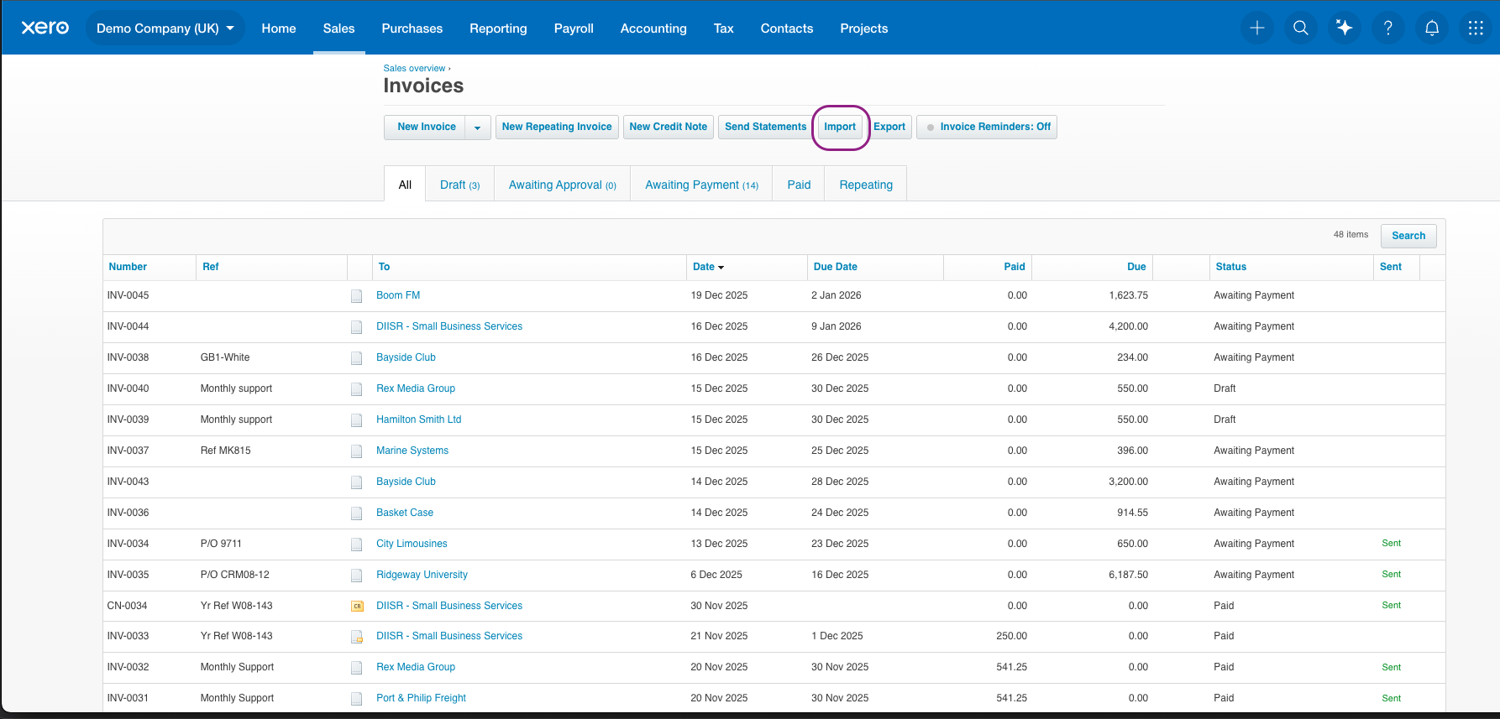Open the Contacts menu
Screen dimensions: 1500x719
coord(787,28)
